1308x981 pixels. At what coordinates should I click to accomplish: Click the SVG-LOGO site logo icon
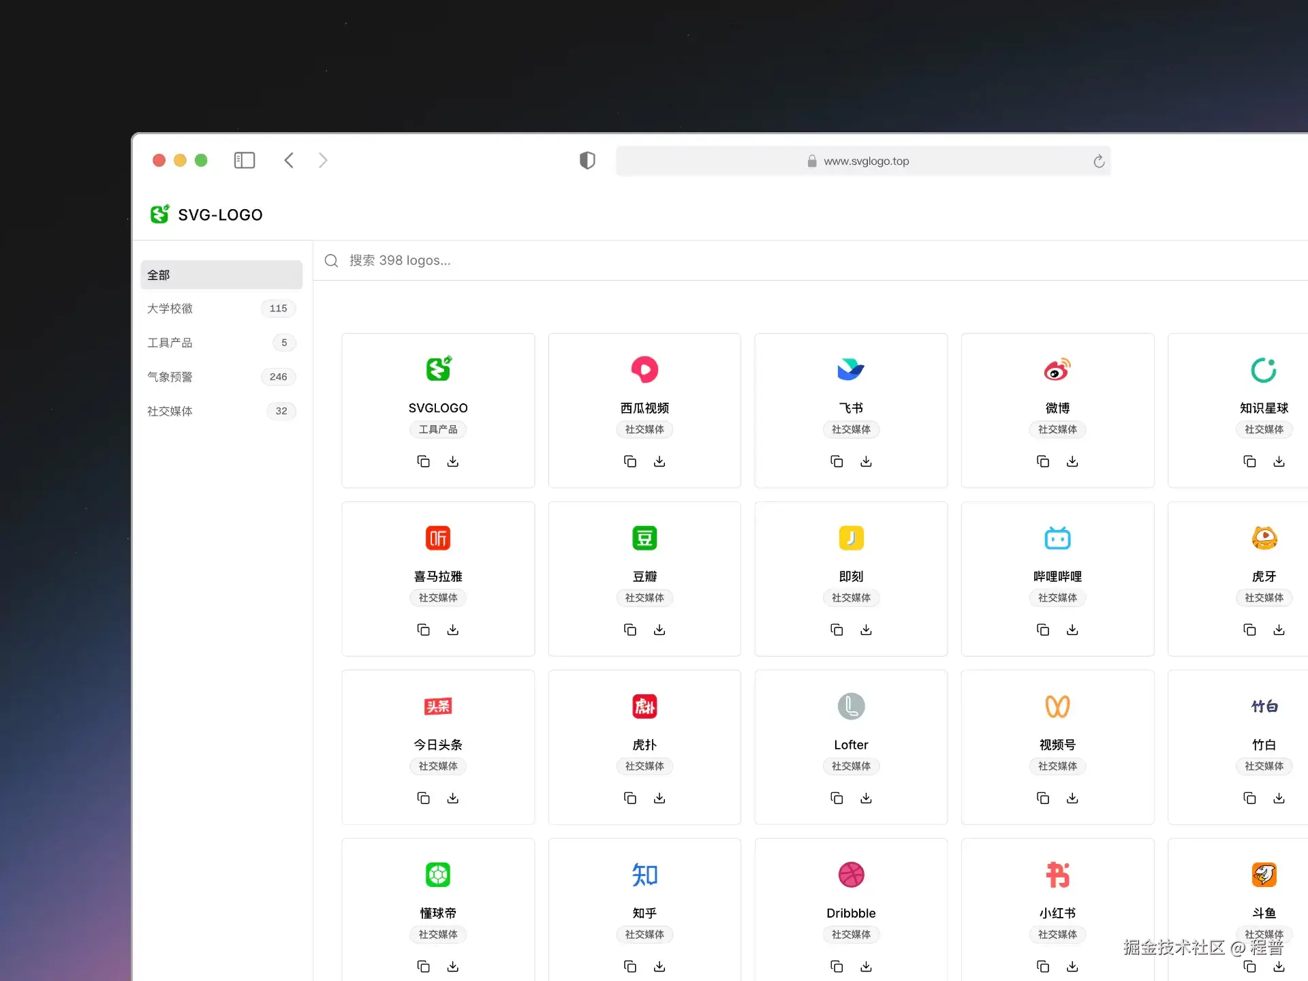pyautogui.click(x=159, y=214)
